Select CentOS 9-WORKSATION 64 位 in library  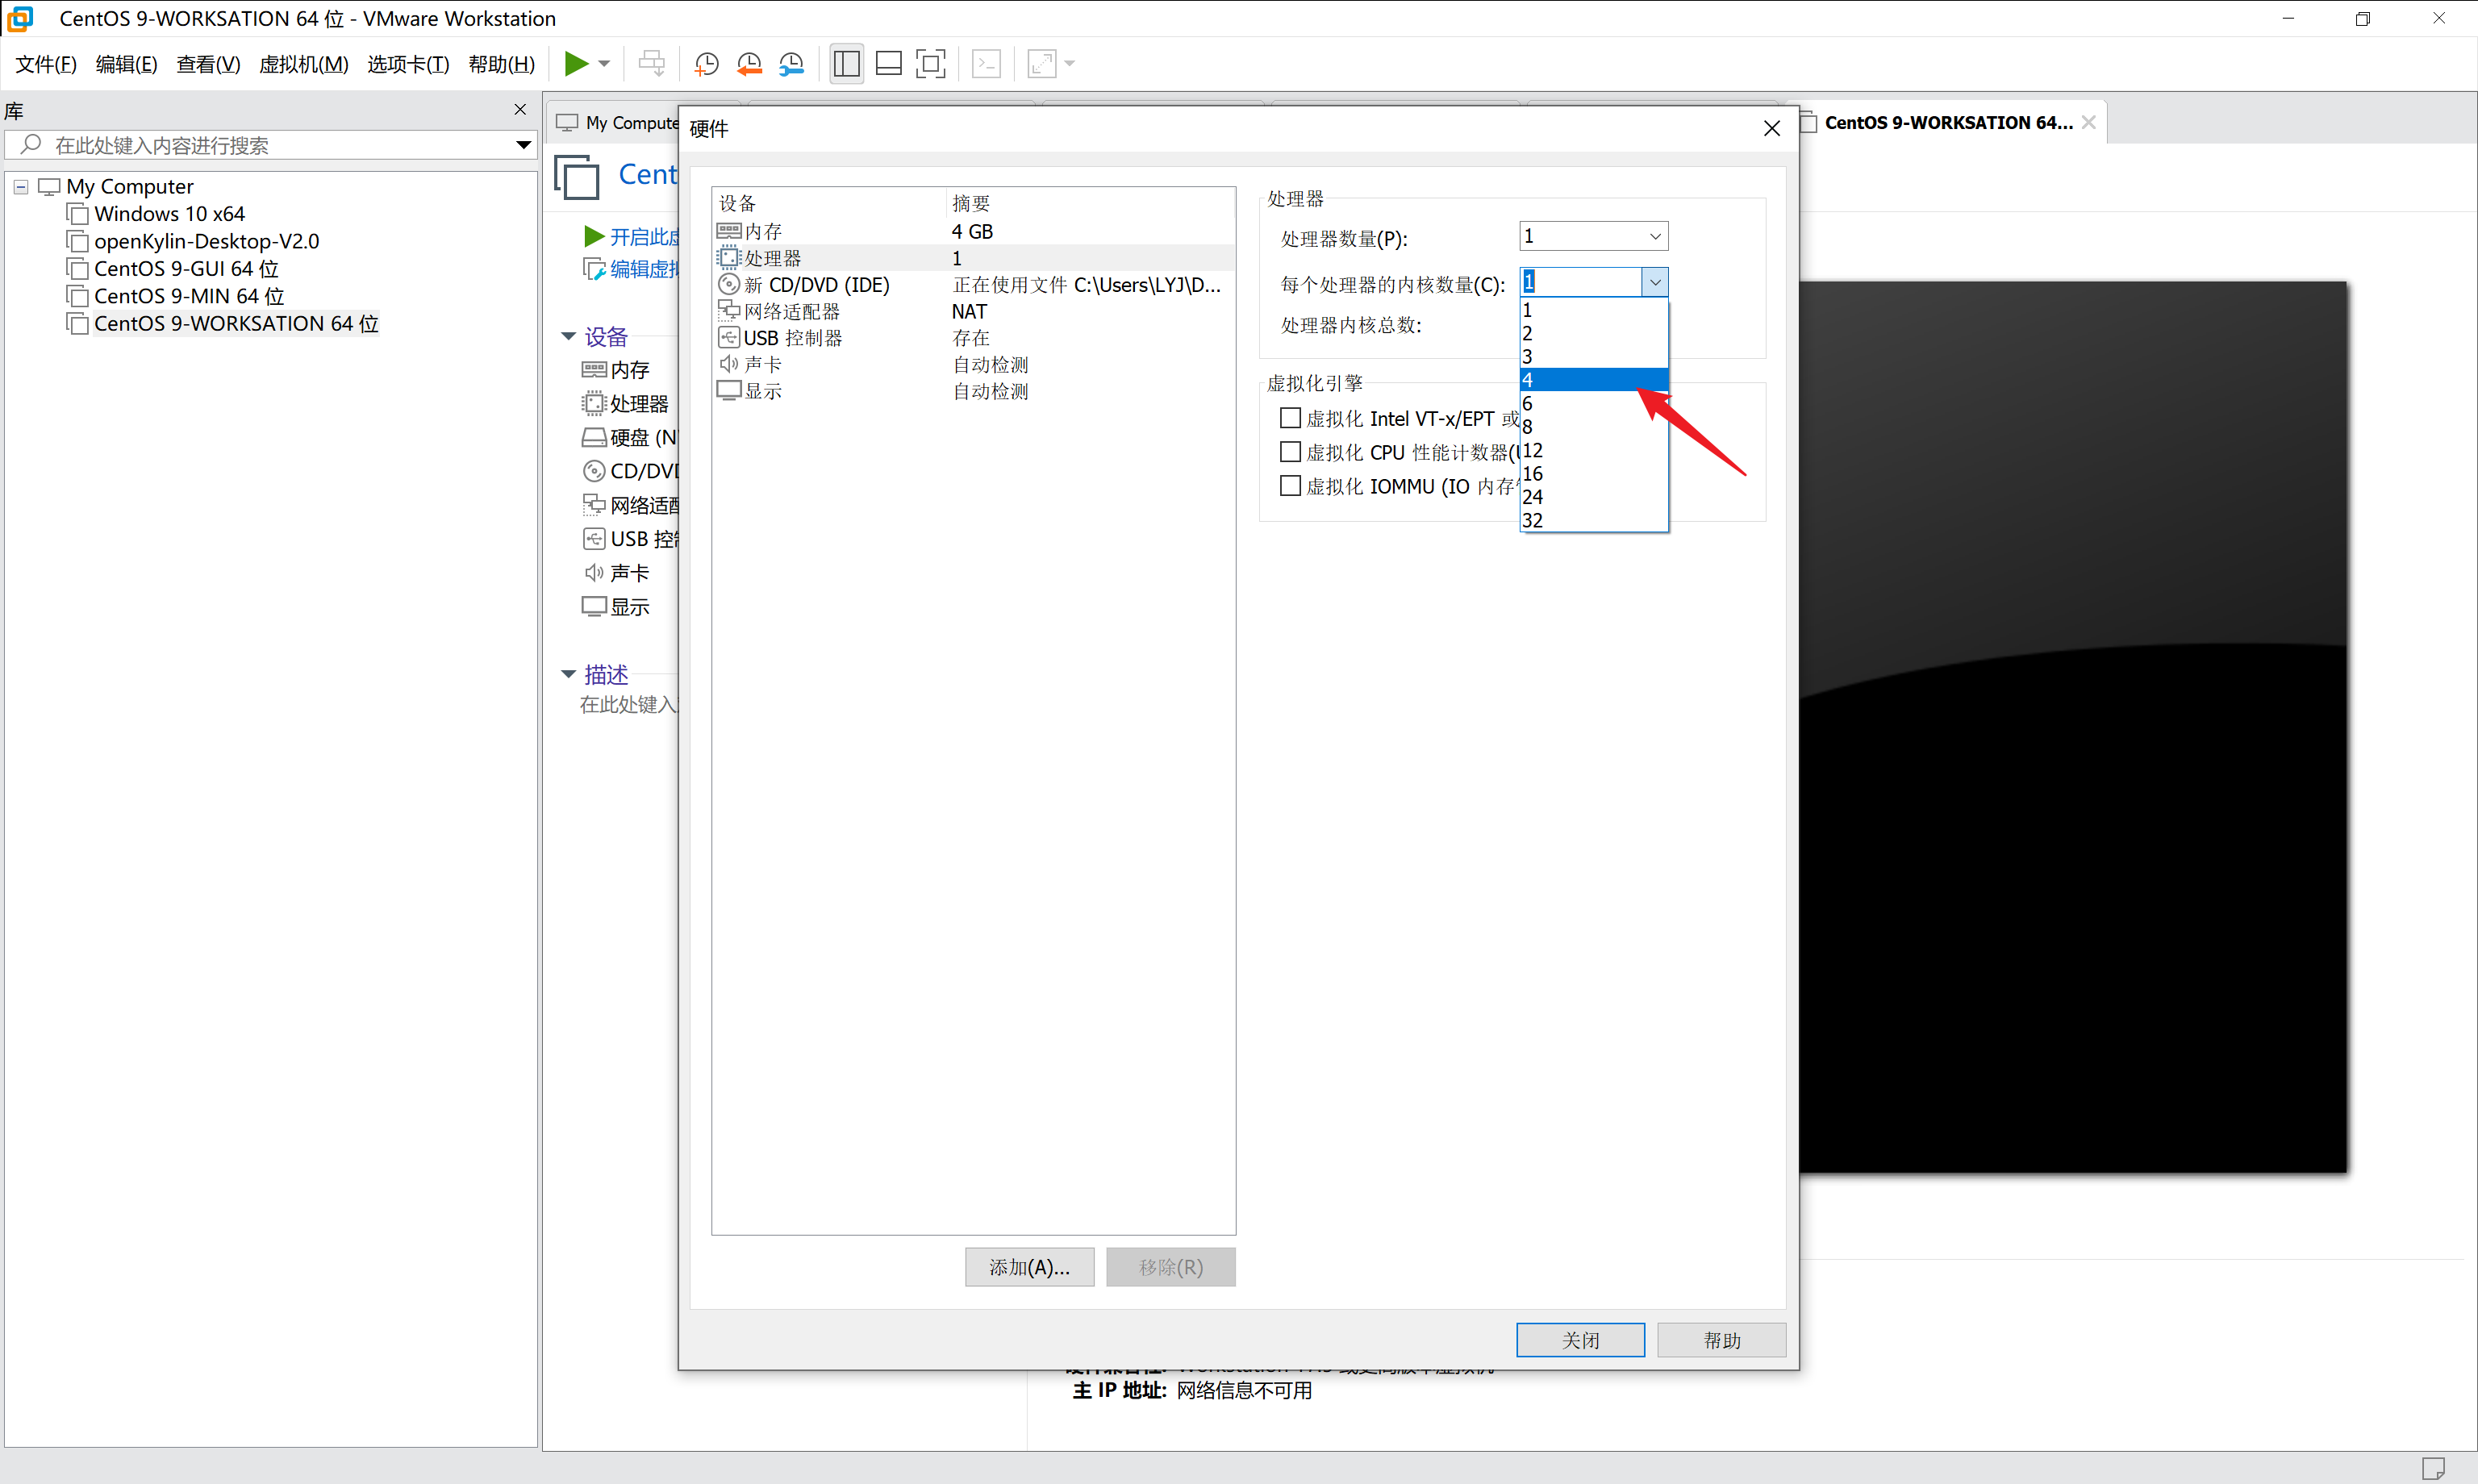236,324
